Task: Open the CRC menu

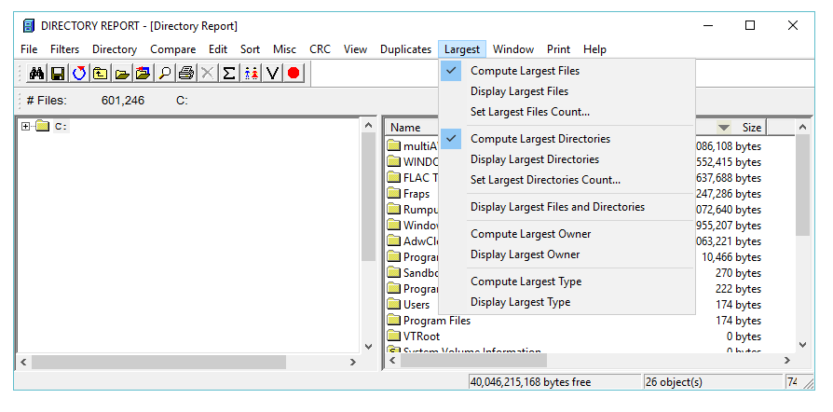Action: pos(321,49)
